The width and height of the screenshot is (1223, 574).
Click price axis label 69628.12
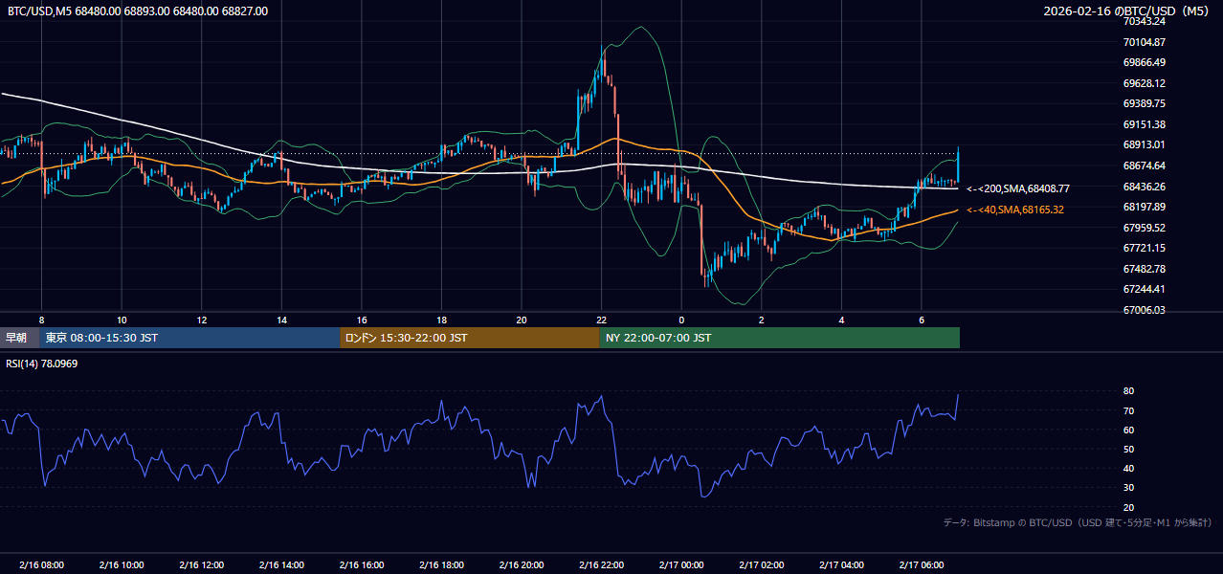(x=1144, y=83)
